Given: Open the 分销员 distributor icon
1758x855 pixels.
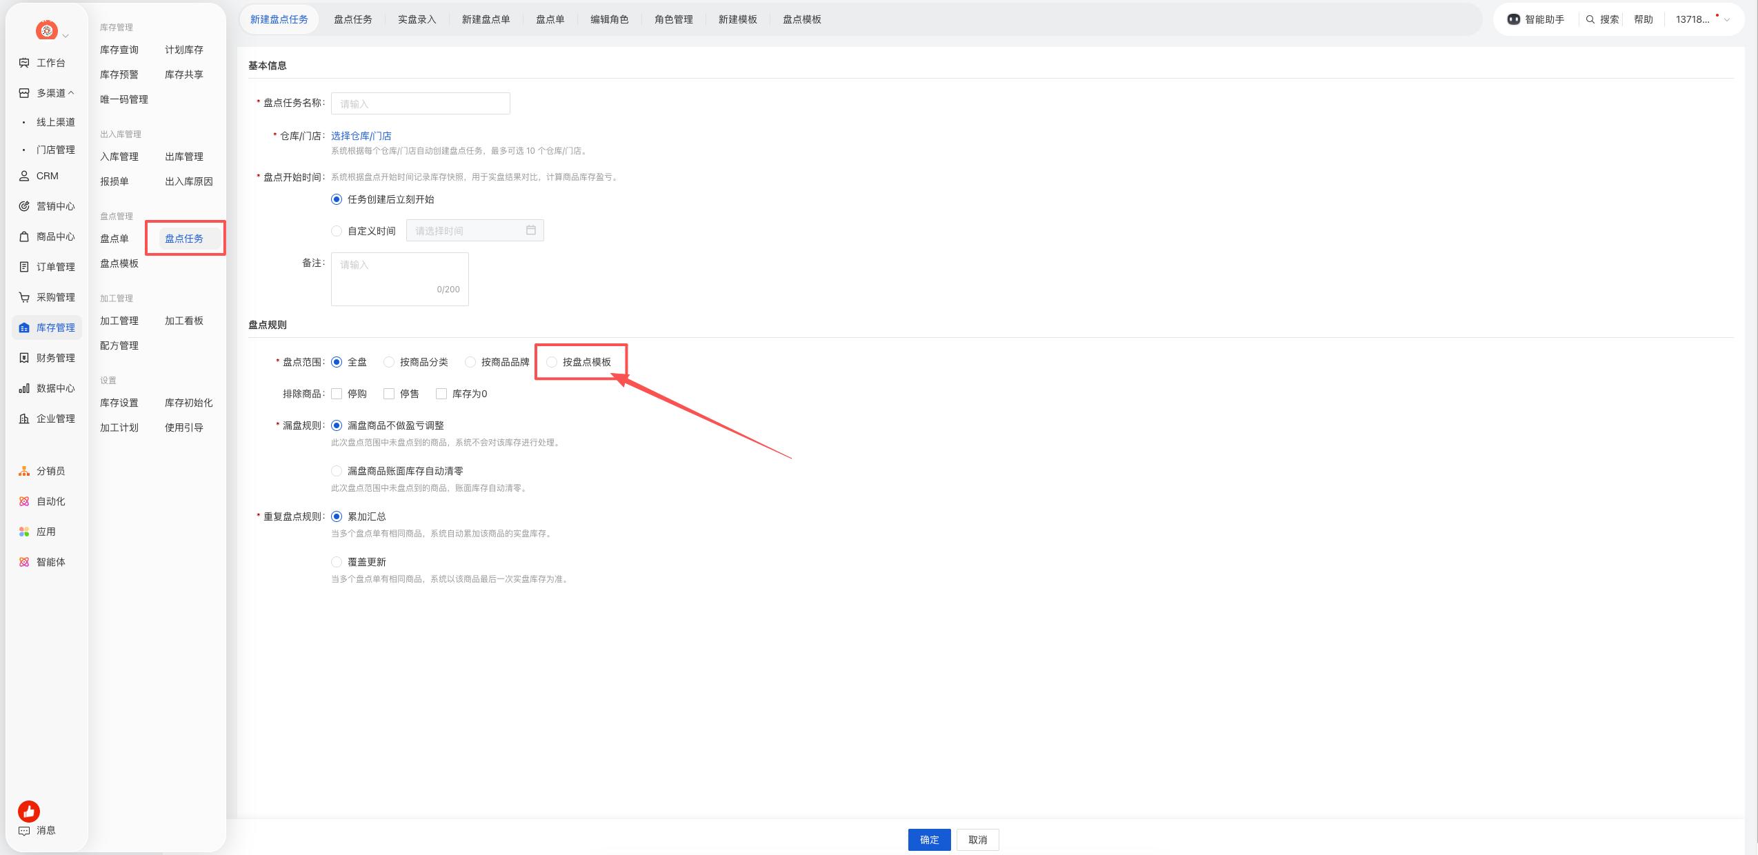Looking at the screenshot, I should point(24,471).
